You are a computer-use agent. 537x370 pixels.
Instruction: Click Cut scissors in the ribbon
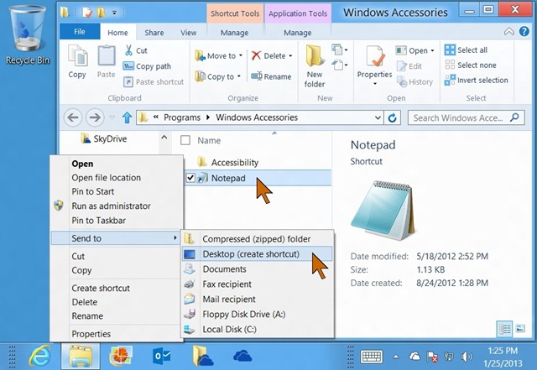point(136,50)
